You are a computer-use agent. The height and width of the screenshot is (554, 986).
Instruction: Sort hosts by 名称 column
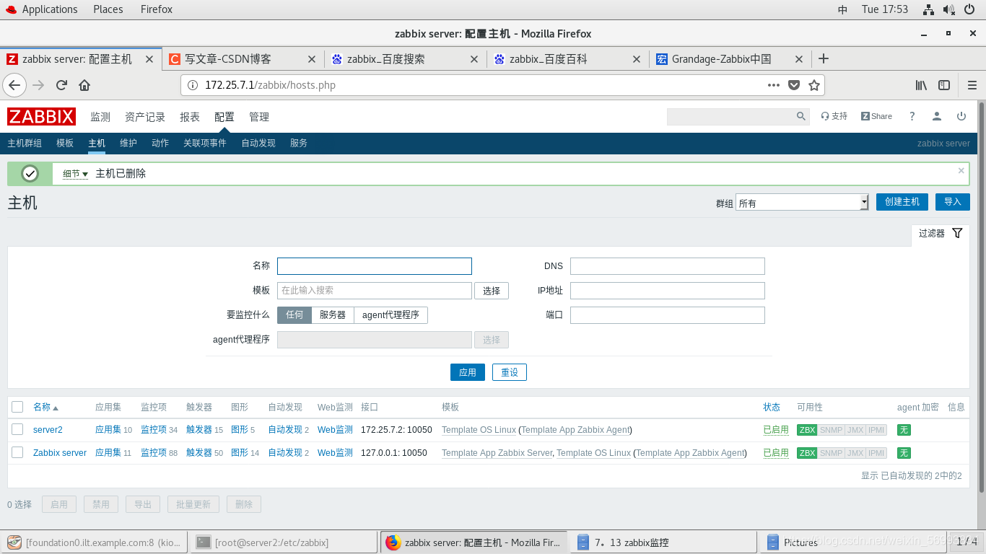(x=45, y=407)
